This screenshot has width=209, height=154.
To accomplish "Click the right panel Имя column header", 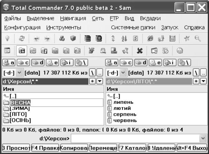I will click(x=157, y=89).
